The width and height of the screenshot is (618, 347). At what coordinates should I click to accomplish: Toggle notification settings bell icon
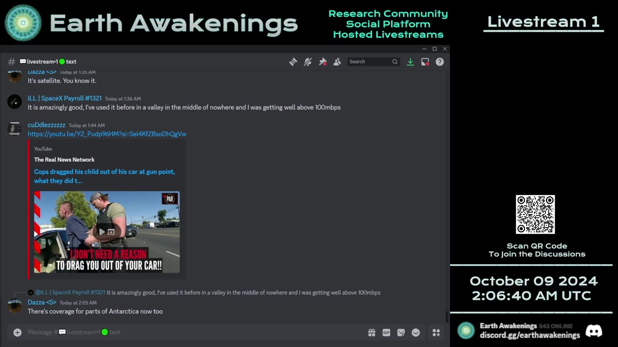point(308,62)
